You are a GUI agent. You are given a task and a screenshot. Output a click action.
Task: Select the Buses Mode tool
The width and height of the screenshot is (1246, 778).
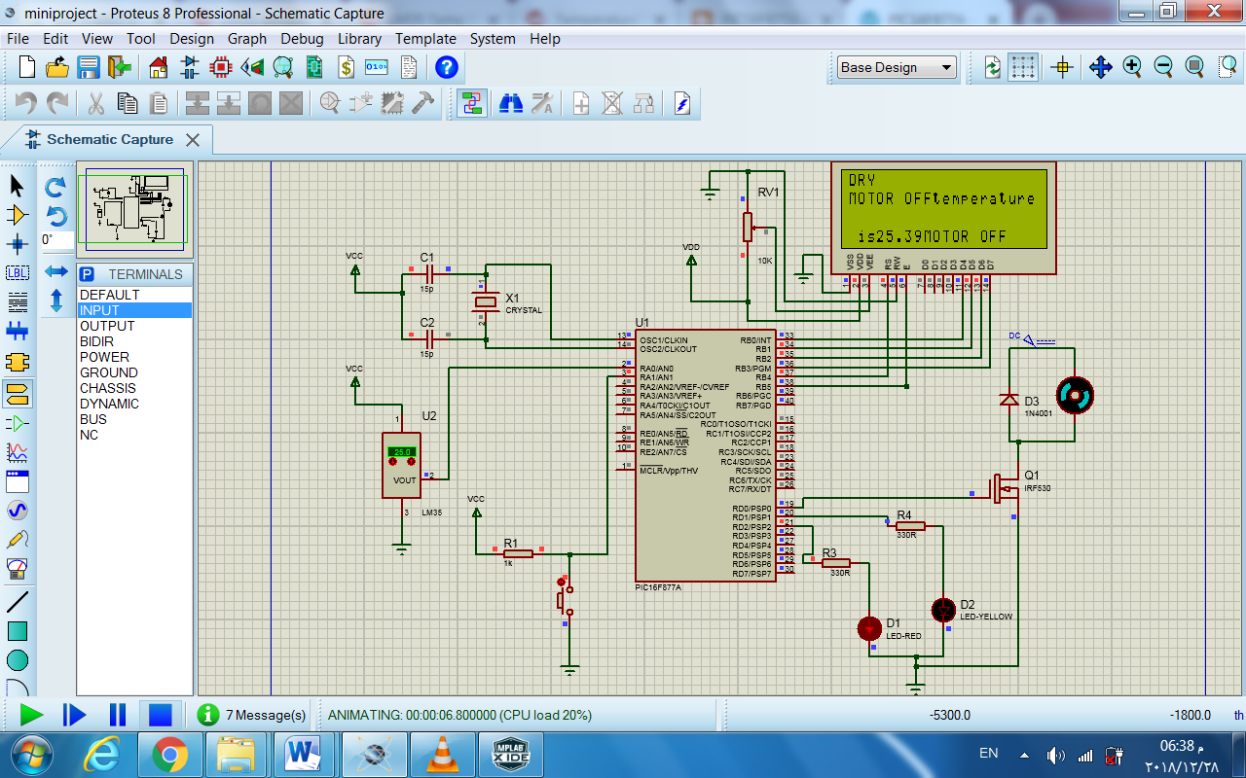(x=17, y=333)
